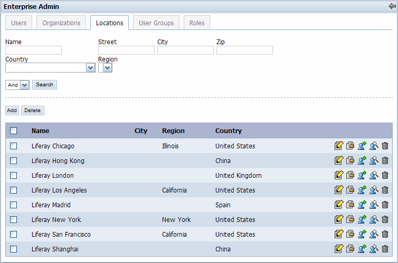Click the edit icon for Liferay Chicago
The image size is (398, 263).
pos(339,146)
